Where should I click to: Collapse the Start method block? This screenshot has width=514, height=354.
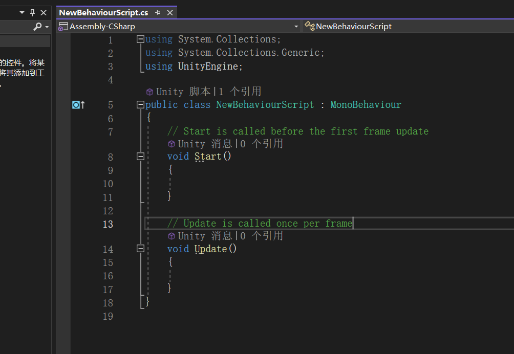pyautogui.click(x=140, y=157)
